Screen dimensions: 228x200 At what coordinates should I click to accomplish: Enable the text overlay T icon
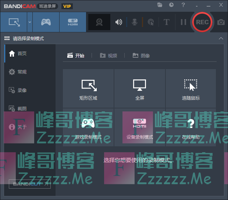coord(166,22)
